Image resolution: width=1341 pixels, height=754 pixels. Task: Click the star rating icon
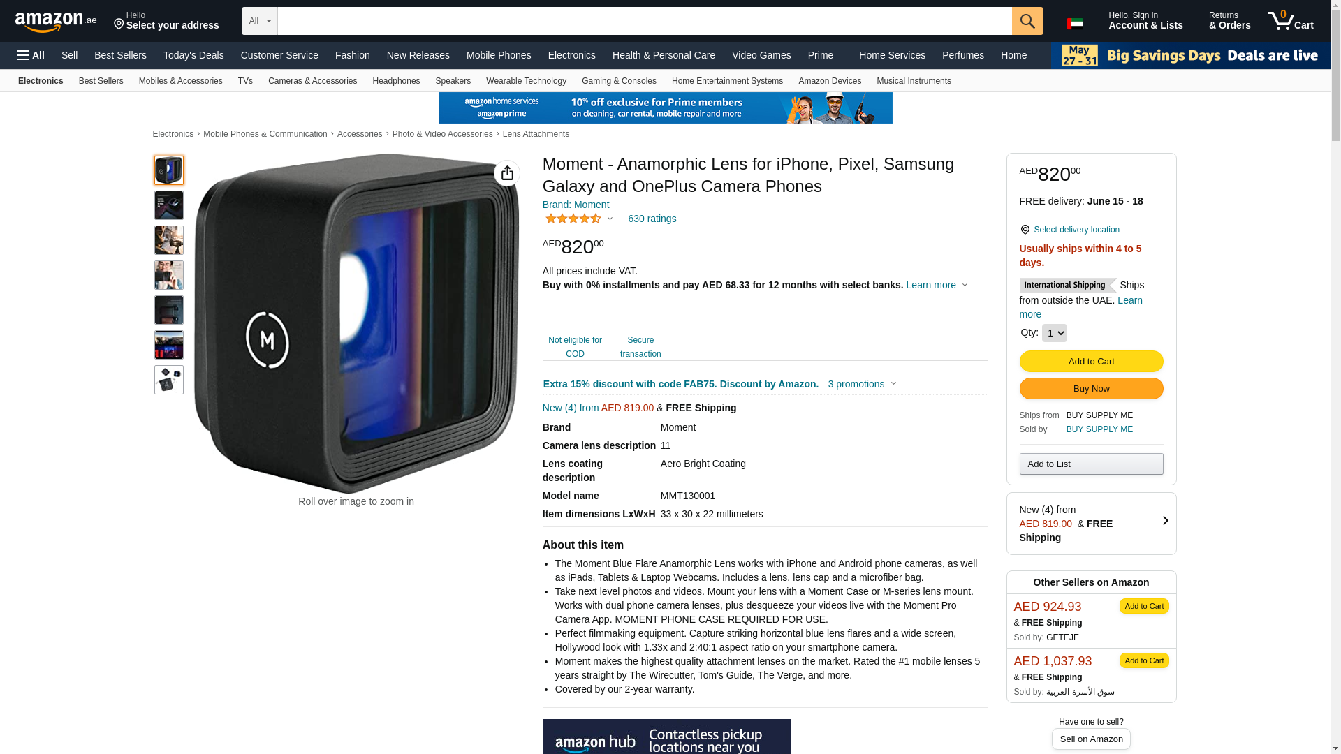[573, 219]
